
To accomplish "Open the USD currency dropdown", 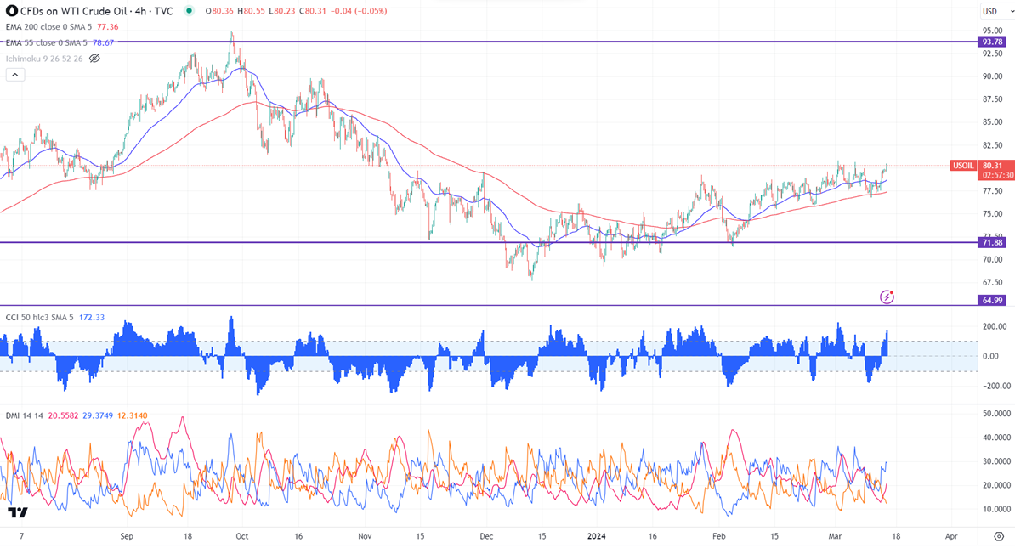I will (x=997, y=11).
